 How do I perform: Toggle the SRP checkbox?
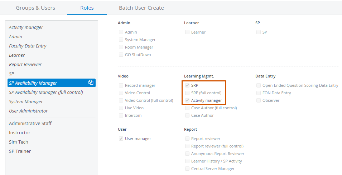click(187, 85)
